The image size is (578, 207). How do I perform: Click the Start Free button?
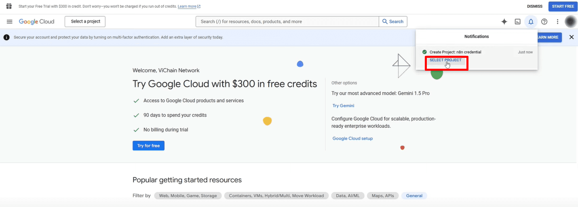click(x=563, y=6)
